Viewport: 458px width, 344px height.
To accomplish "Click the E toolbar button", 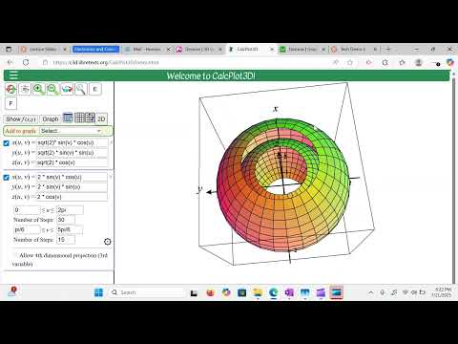I will coord(94,89).
